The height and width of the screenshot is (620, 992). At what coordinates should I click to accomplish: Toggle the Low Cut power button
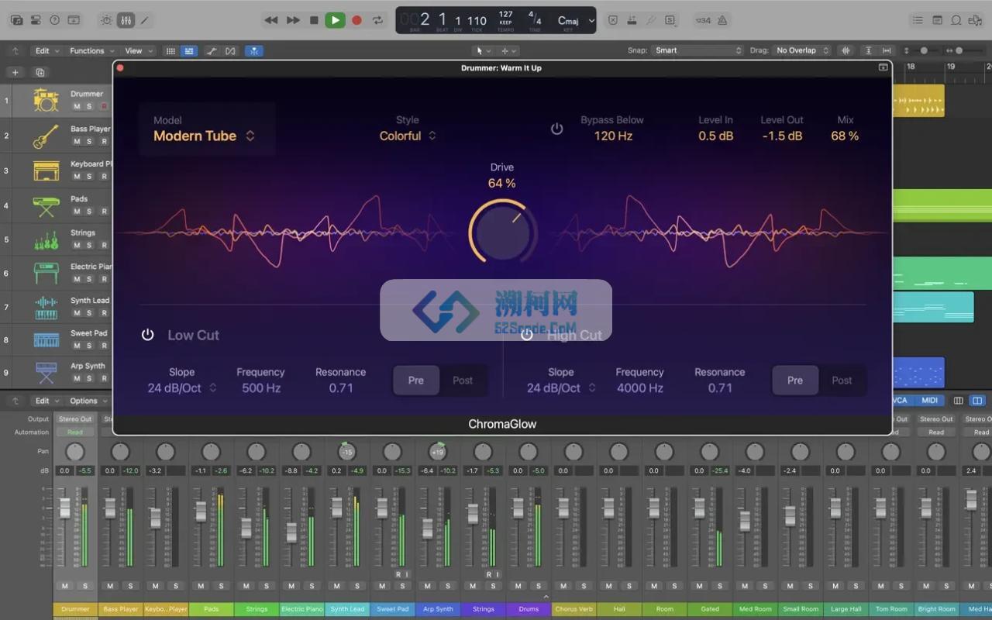click(147, 335)
